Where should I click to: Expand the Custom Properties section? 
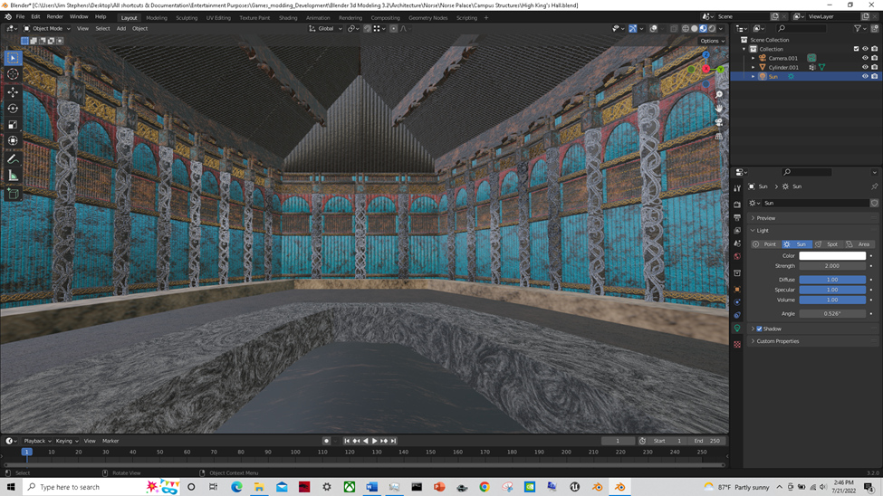point(778,341)
